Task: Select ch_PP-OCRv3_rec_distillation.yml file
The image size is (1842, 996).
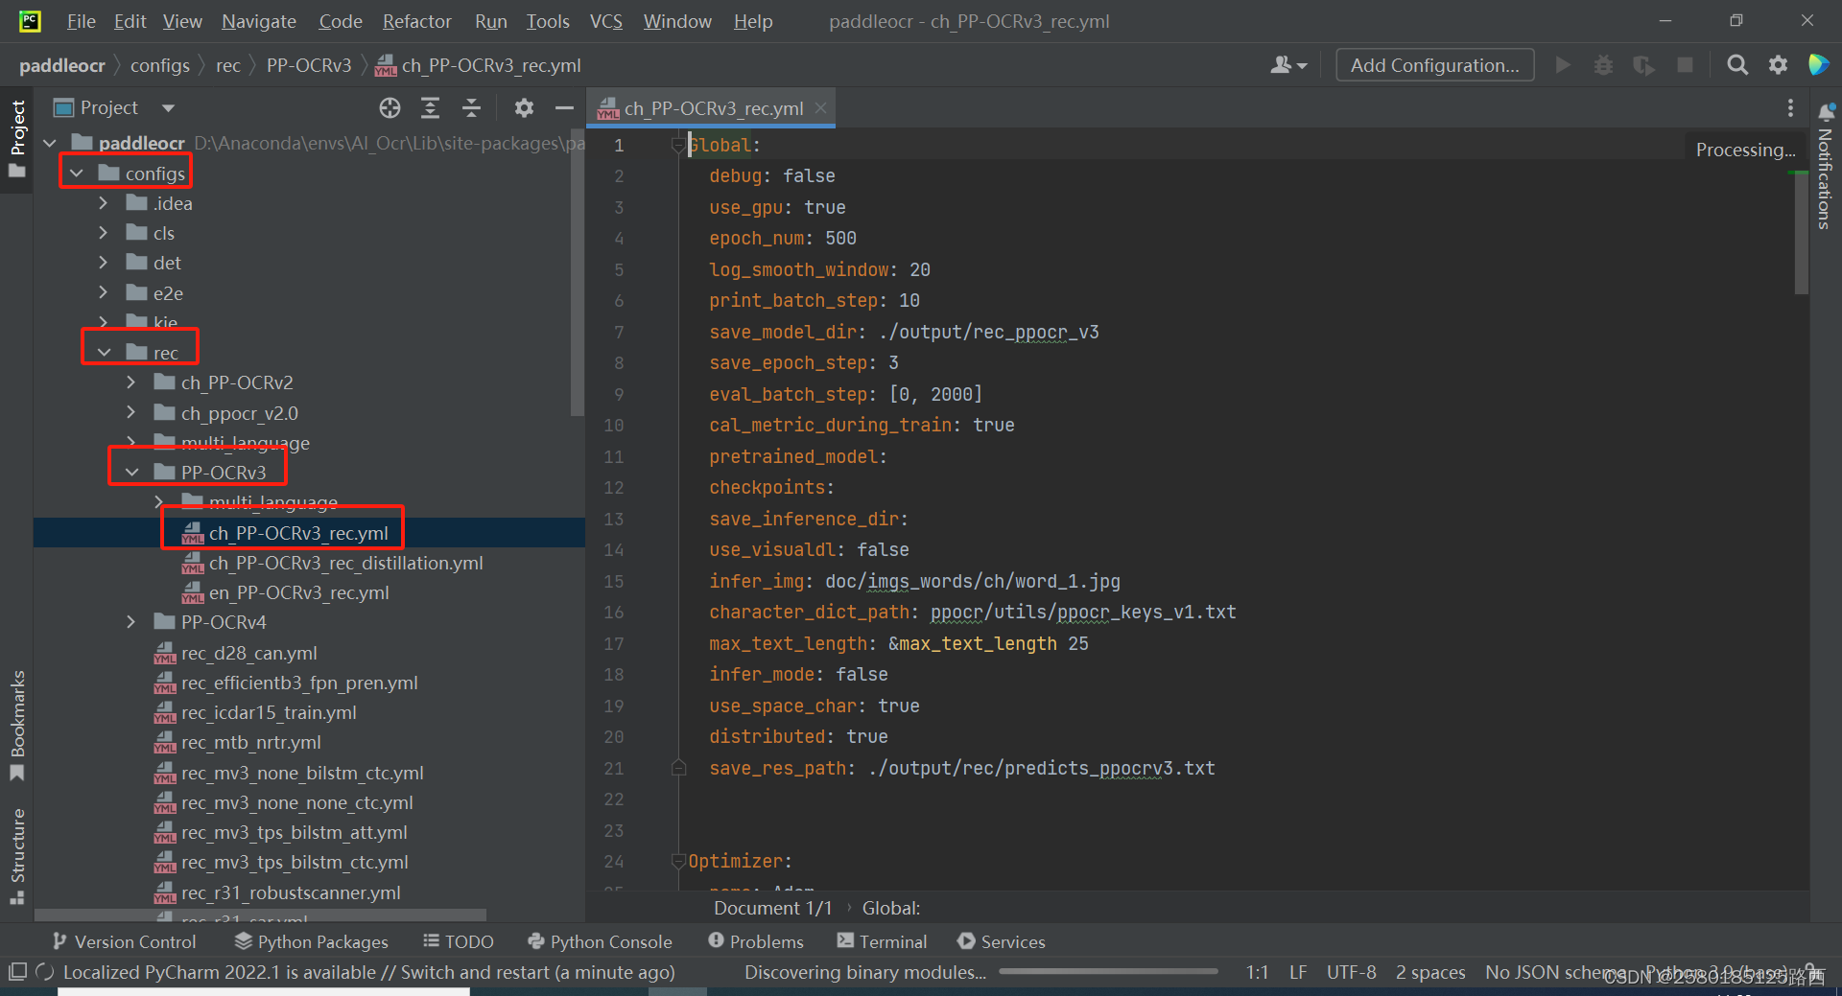Action: 345,563
